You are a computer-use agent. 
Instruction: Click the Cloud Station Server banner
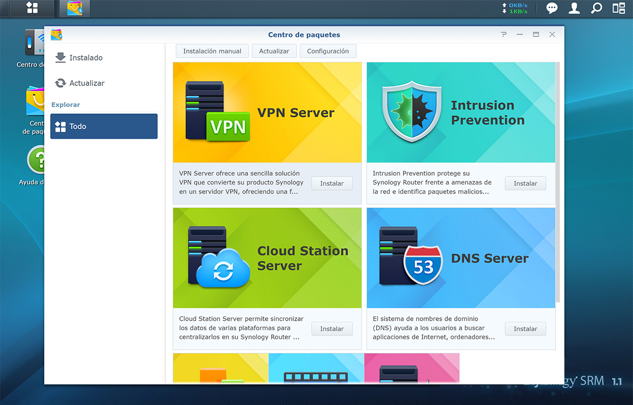click(267, 258)
